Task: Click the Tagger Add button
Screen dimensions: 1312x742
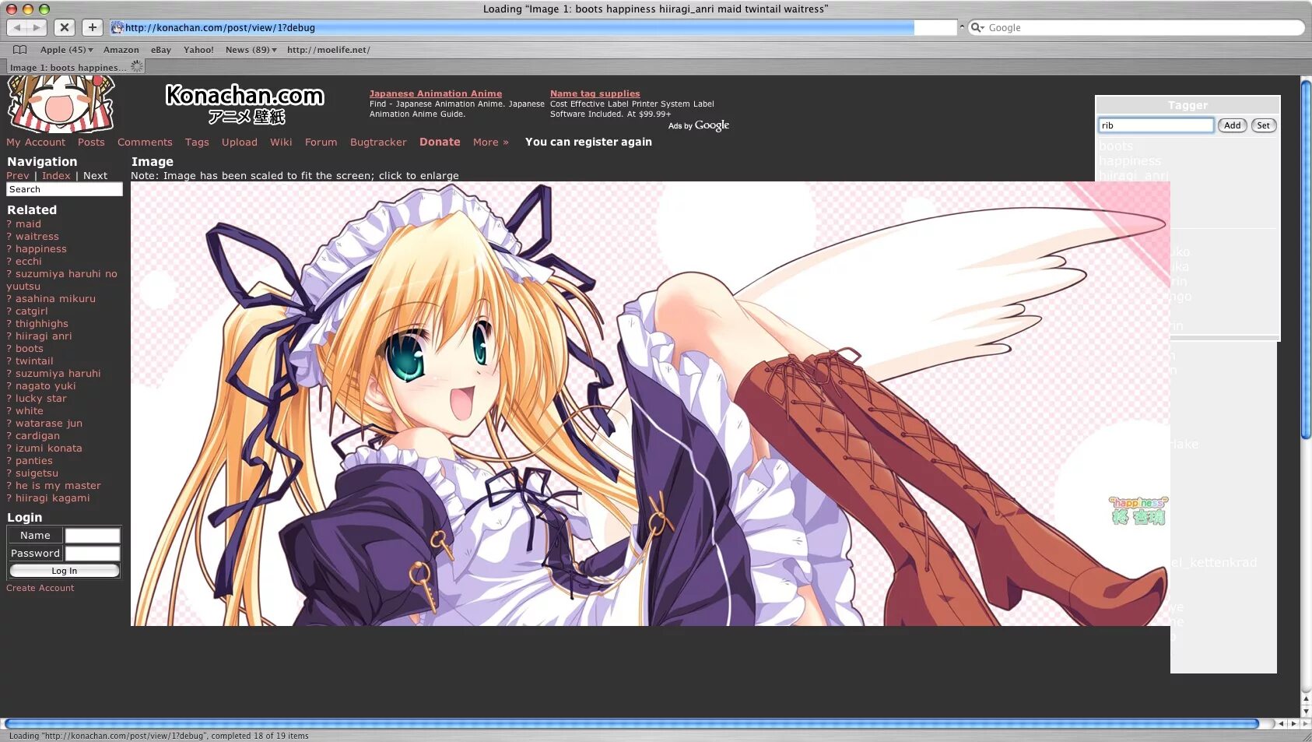Action: point(1233,125)
